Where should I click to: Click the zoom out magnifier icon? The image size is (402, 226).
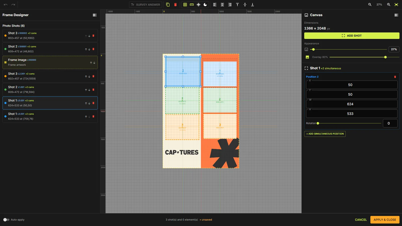tap(370, 5)
